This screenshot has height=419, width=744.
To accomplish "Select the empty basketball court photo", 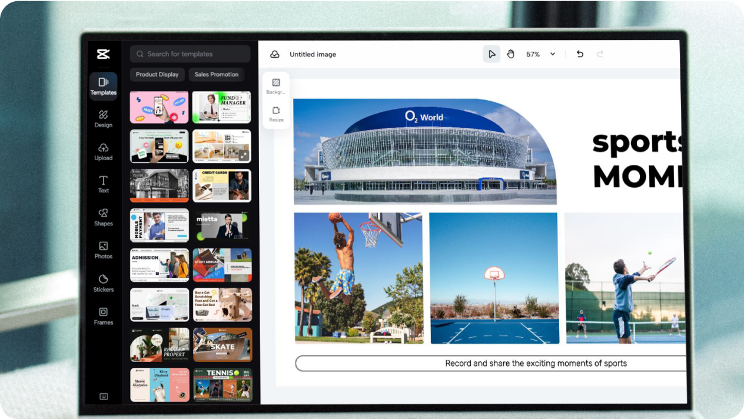I will tap(494, 278).
